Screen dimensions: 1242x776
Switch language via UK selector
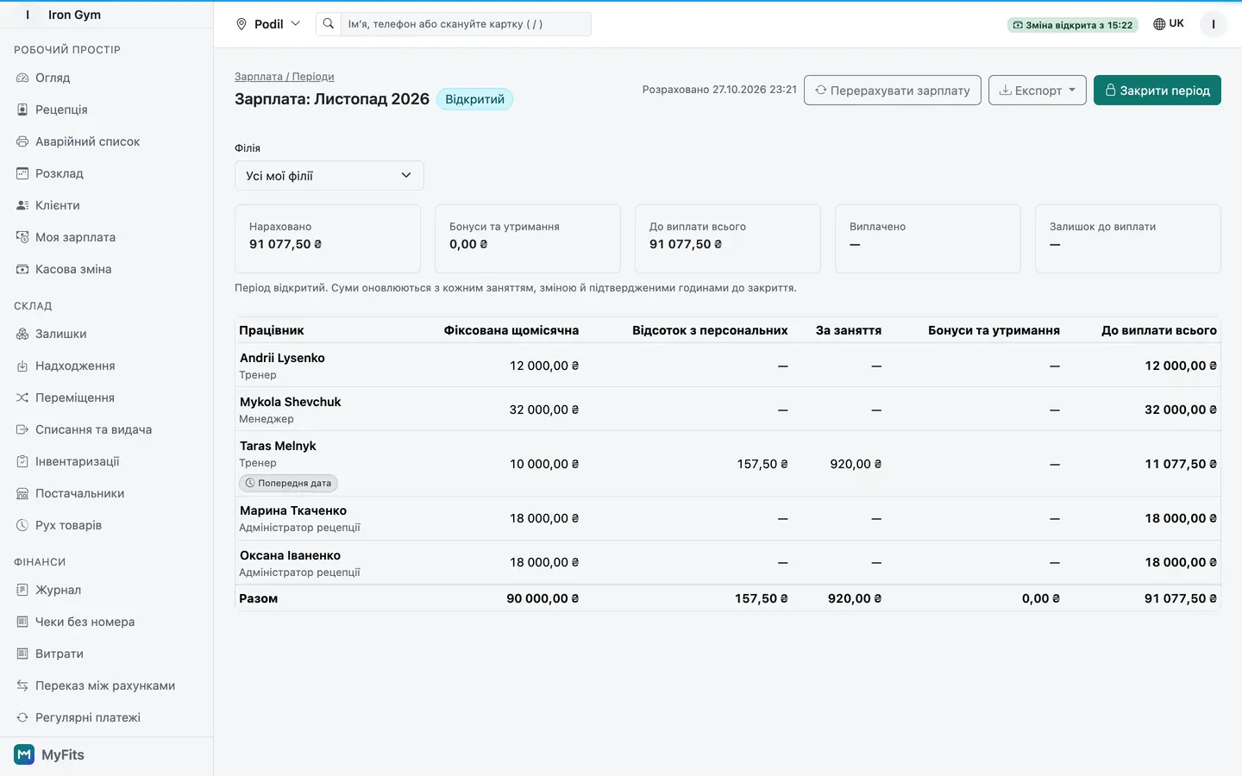click(1169, 24)
